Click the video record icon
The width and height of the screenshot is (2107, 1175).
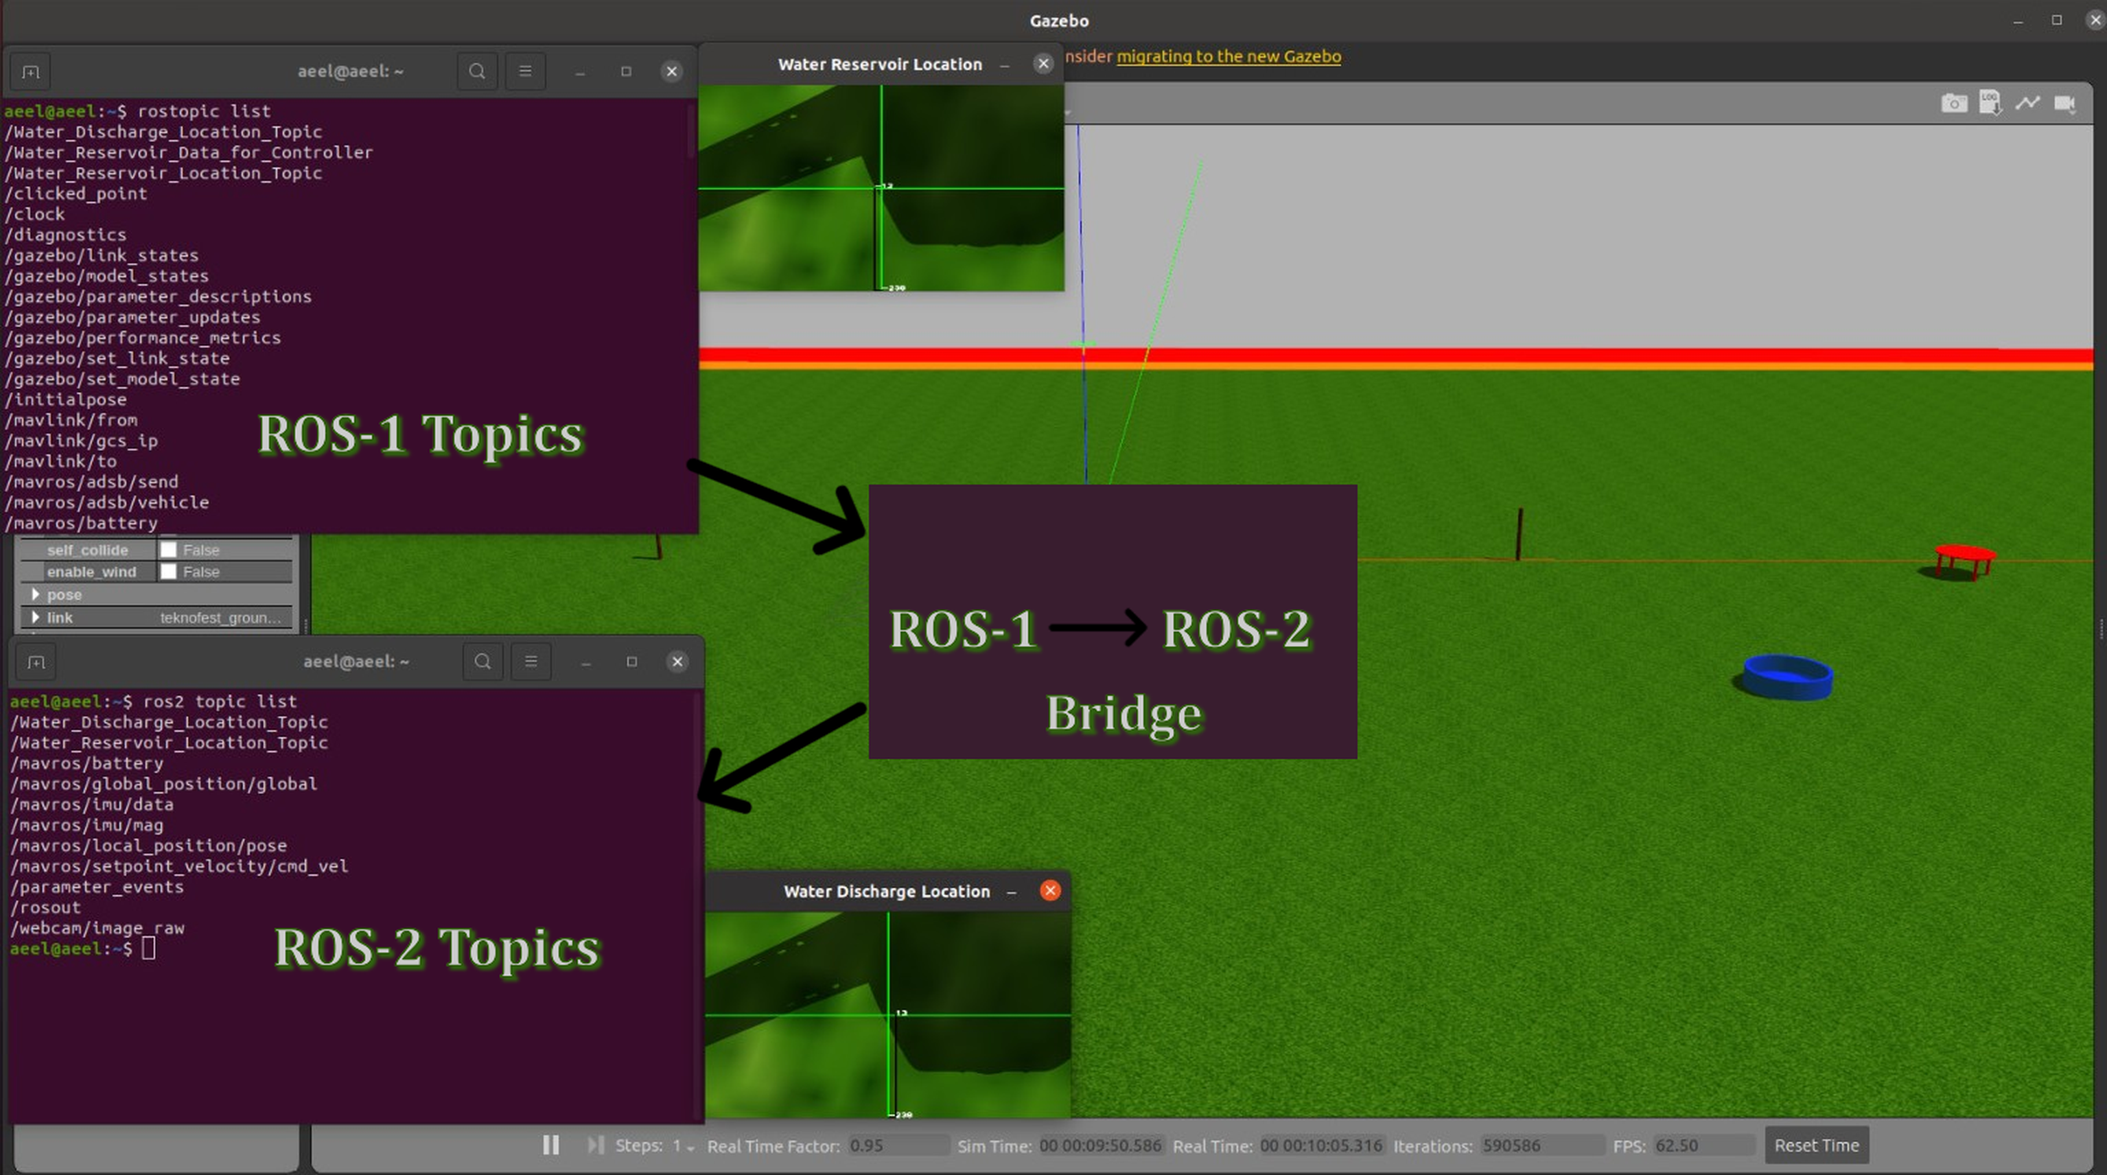tap(2064, 103)
